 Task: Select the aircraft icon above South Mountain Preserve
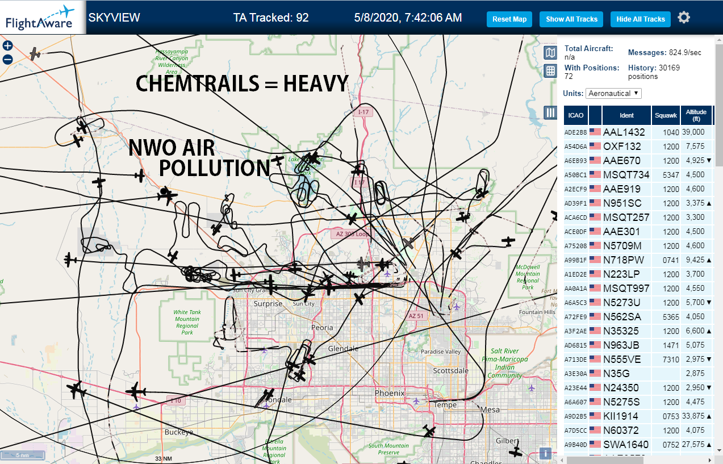click(x=429, y=432)
